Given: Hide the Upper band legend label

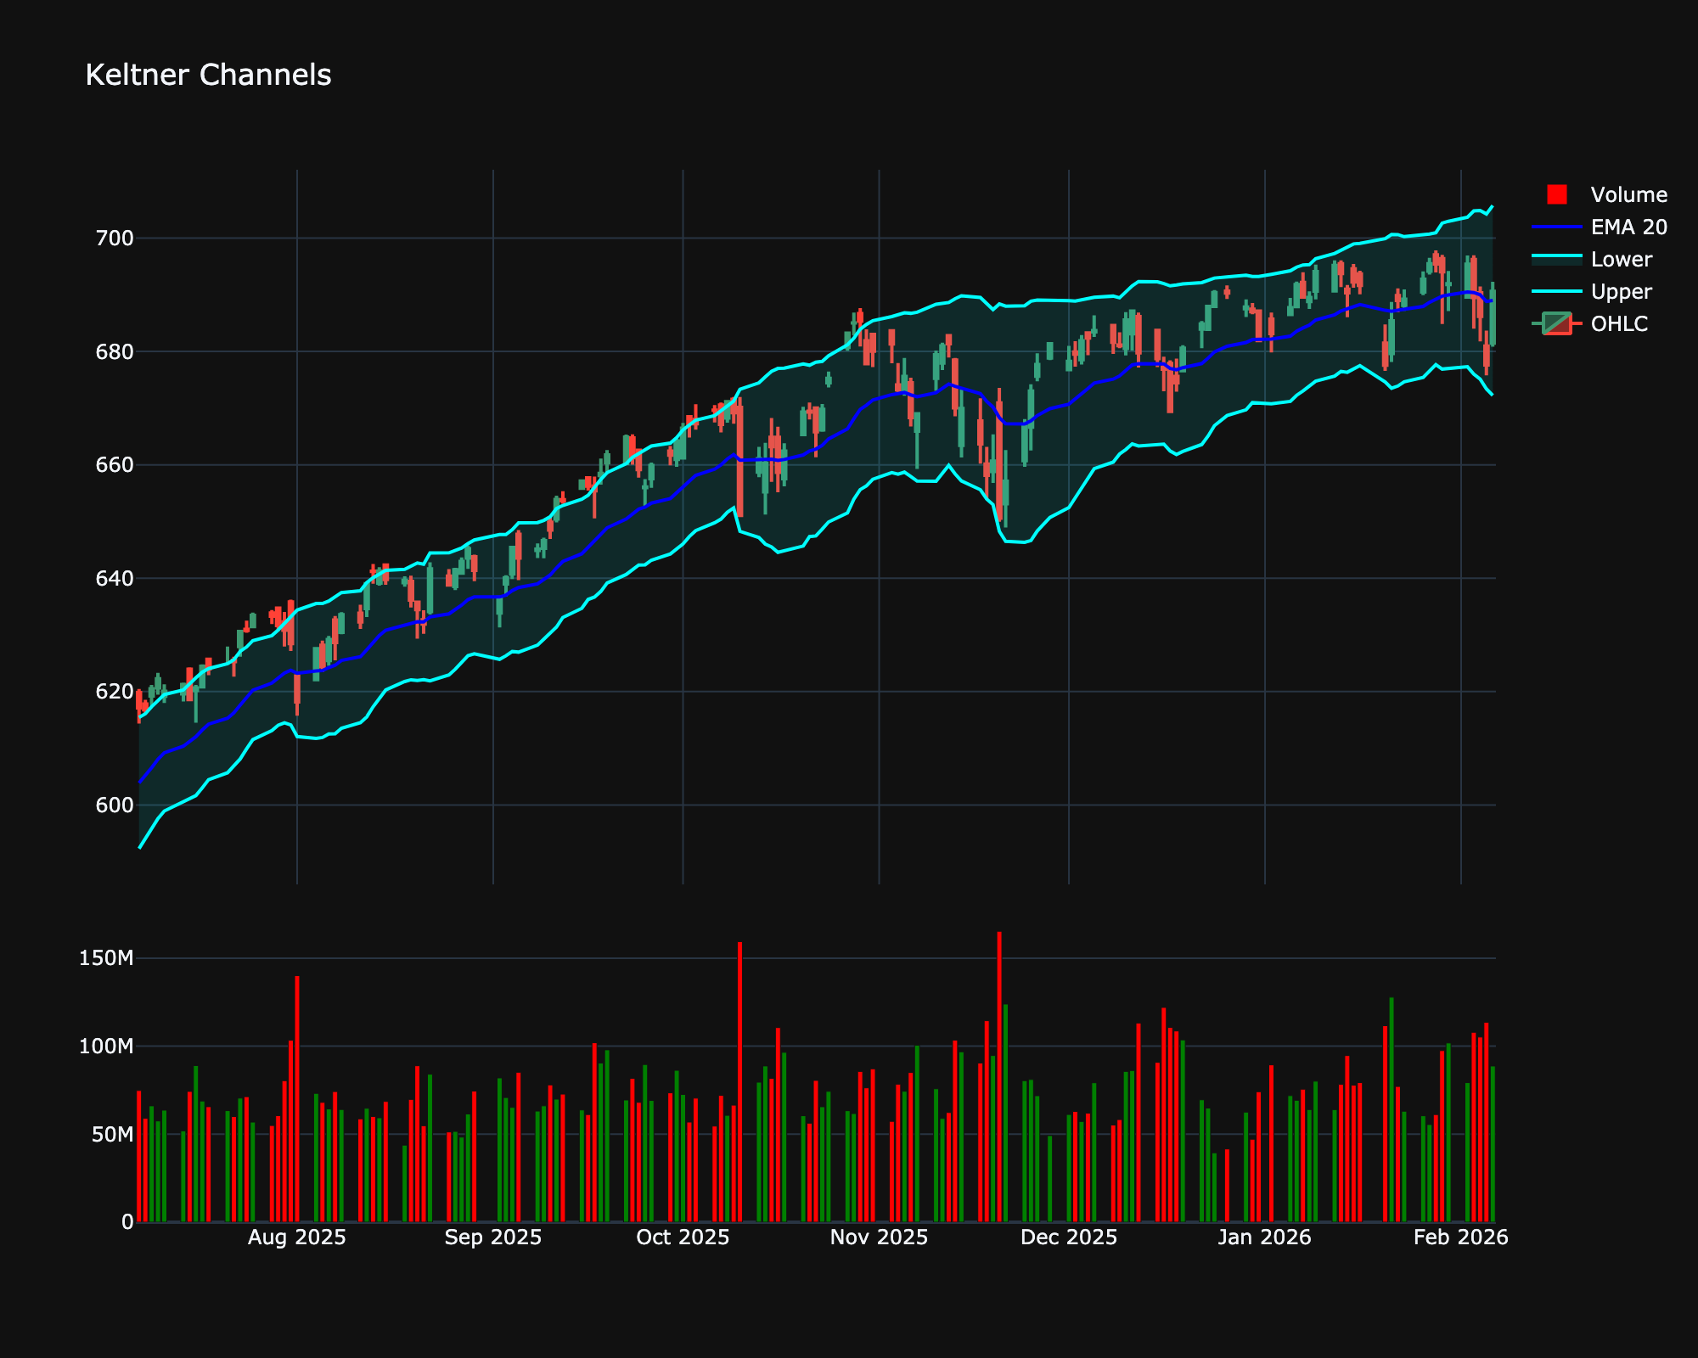Looking at the screenshot, I should point(1621,291).
